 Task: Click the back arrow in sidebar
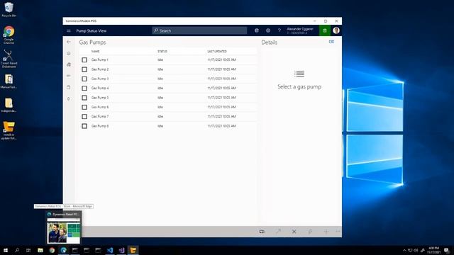(x=69, y=42)
